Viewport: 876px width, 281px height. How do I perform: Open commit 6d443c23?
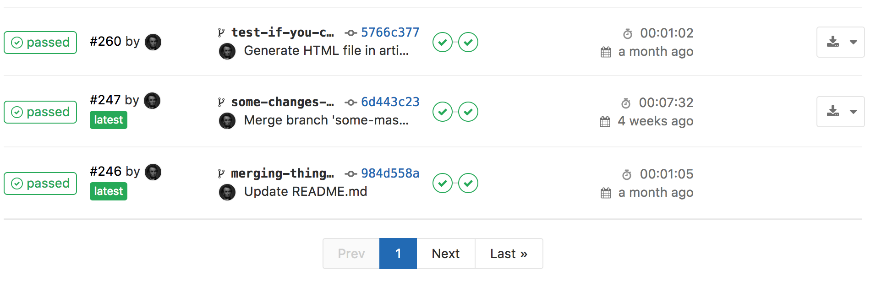(390, 102)
